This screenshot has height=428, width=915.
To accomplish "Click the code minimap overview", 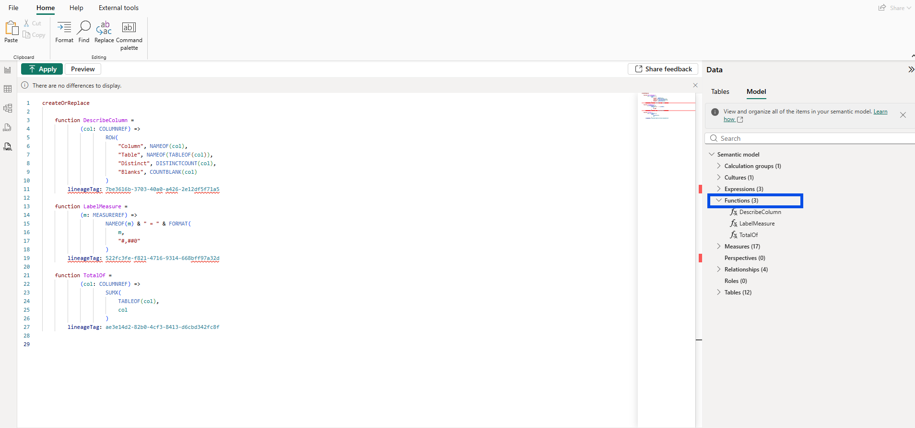I will (667, 105).
